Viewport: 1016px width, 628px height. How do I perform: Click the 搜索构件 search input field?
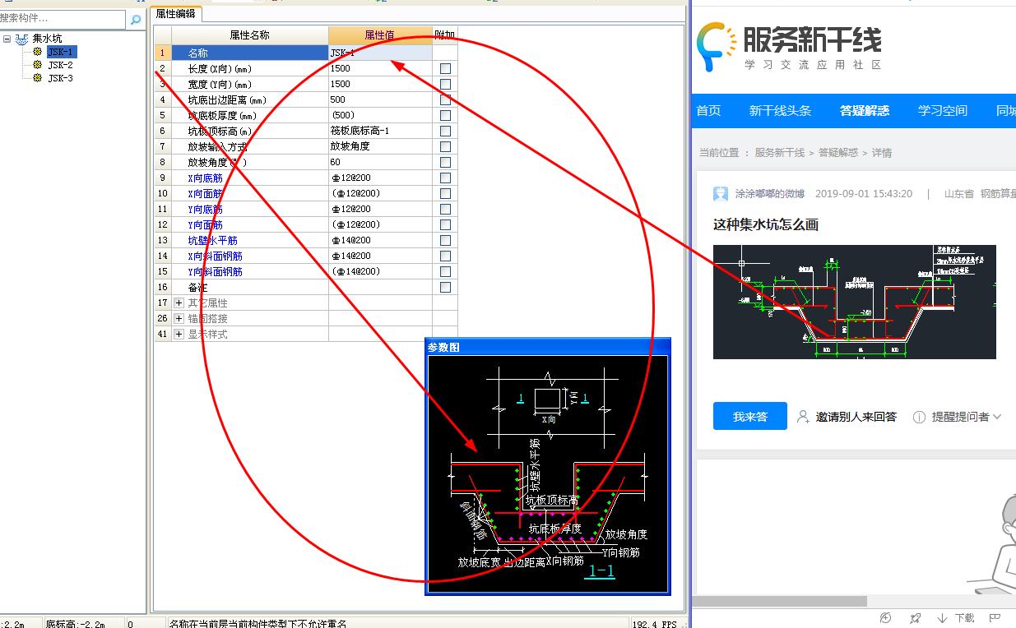tap(62, 18)
